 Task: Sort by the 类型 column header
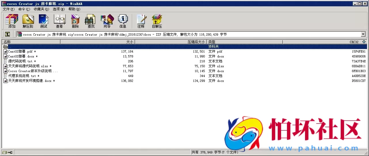(x=245, y=42)
